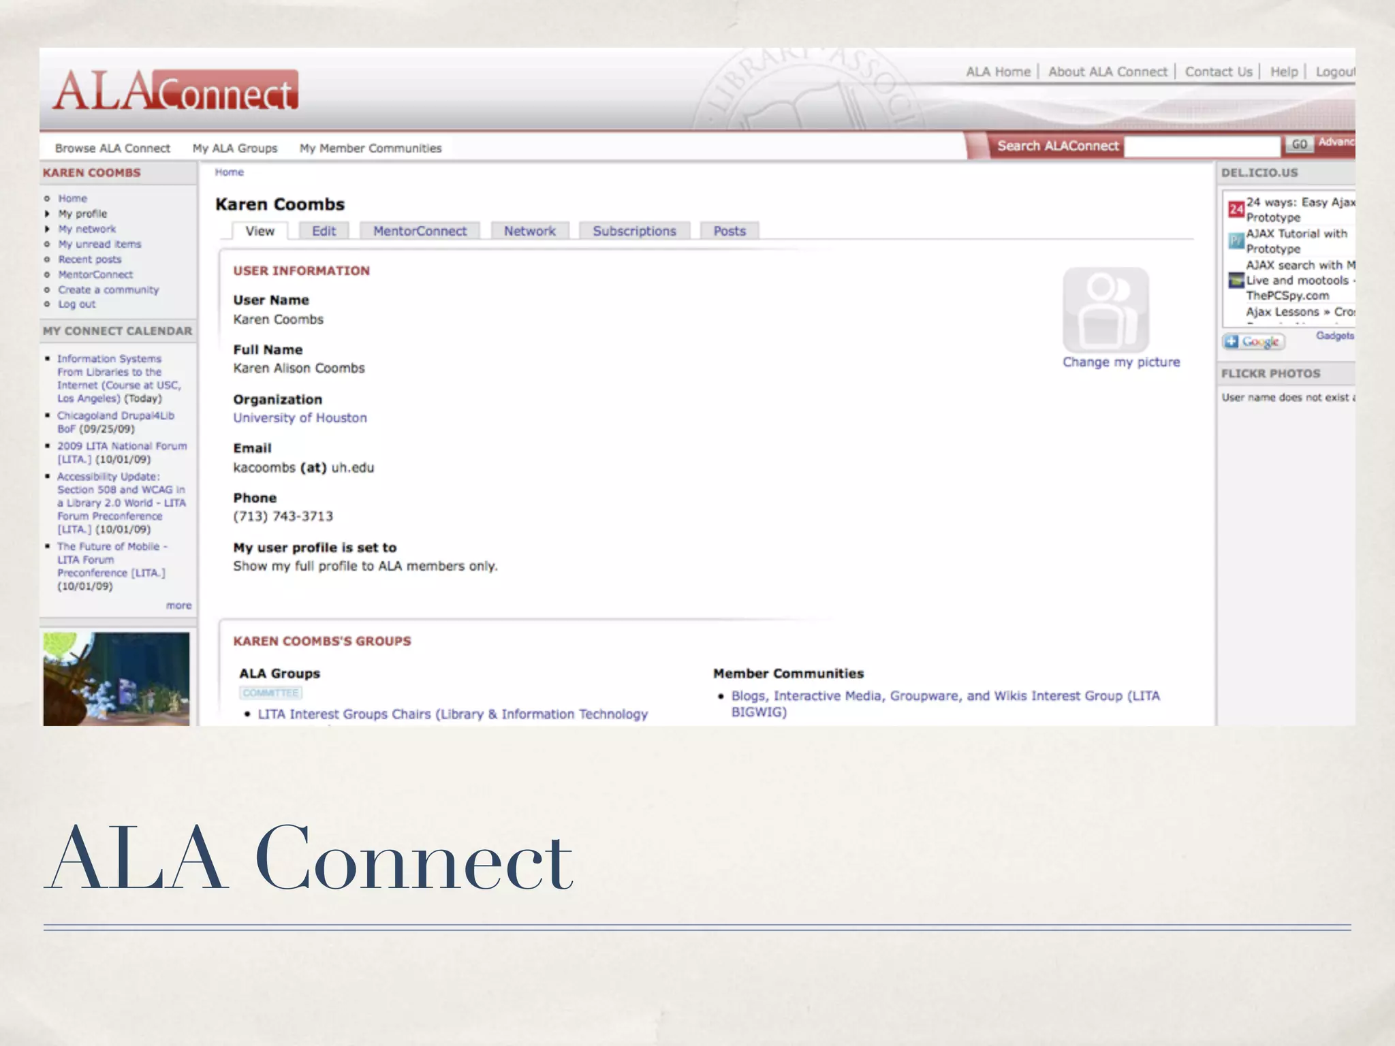
Task: Go to the ALA Home link
Action: point(998,72)
